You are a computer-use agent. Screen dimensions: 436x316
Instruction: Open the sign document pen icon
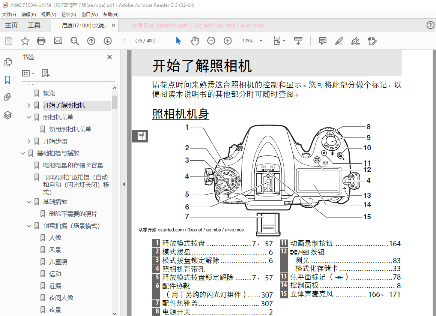tap(355, 41)
